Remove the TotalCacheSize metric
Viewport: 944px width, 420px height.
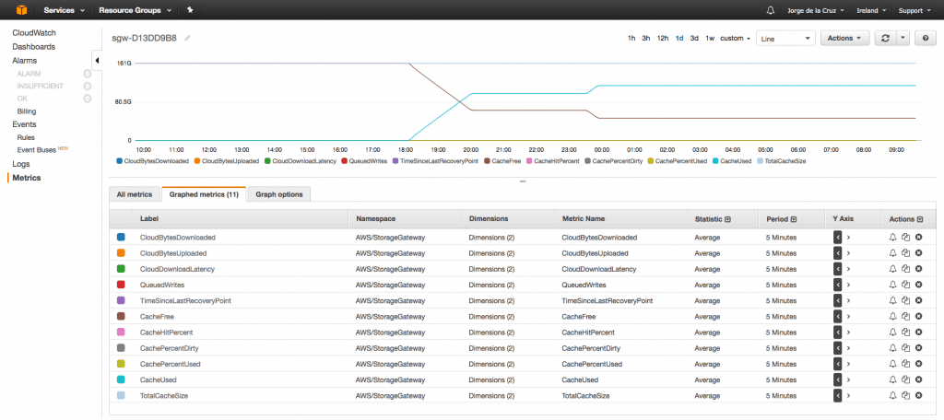pyautogui.click(x=919, y=395)
